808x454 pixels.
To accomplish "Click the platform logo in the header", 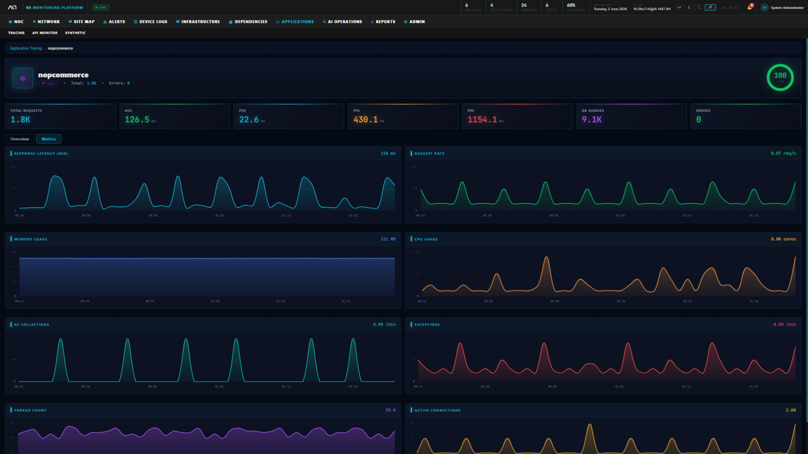I will tap(12, 8).
